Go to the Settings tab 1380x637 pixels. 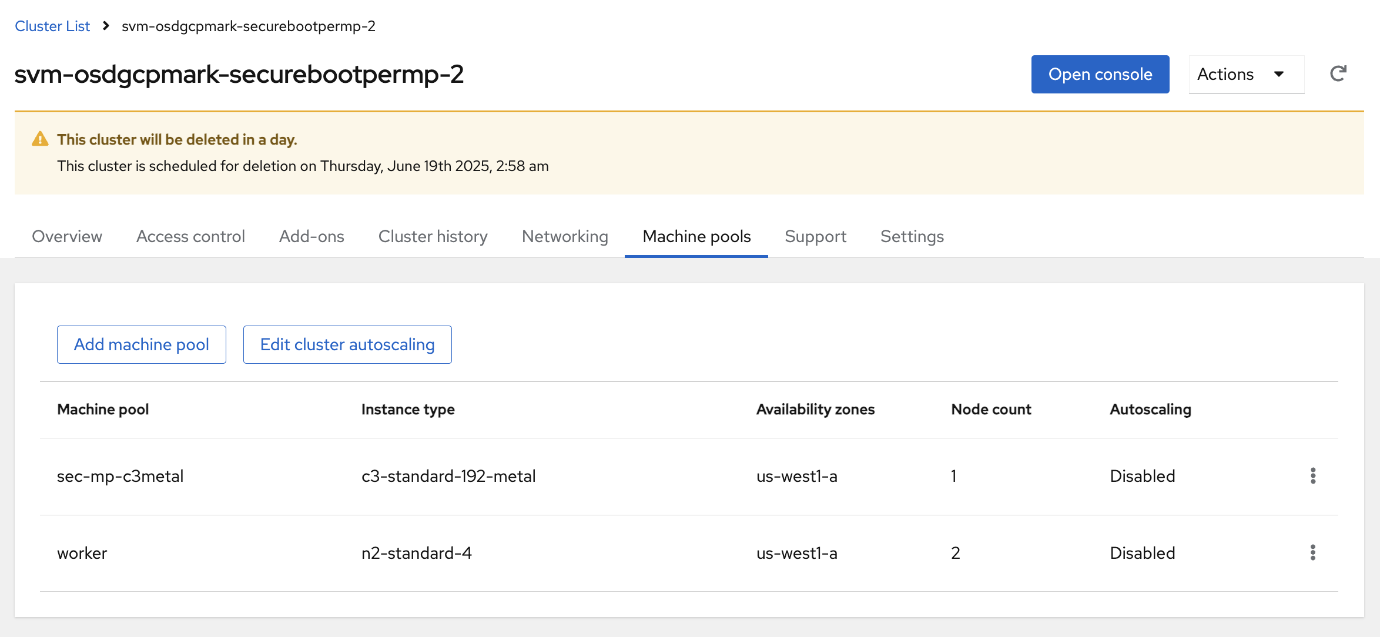point(912,236)
